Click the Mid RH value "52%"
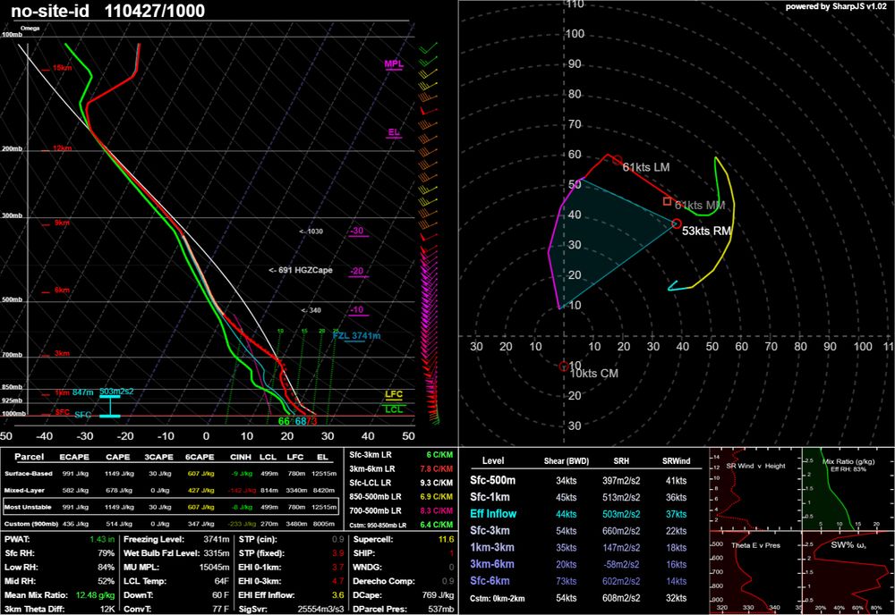Viewport: 895px width, 615px height. [x=107, y=581]
